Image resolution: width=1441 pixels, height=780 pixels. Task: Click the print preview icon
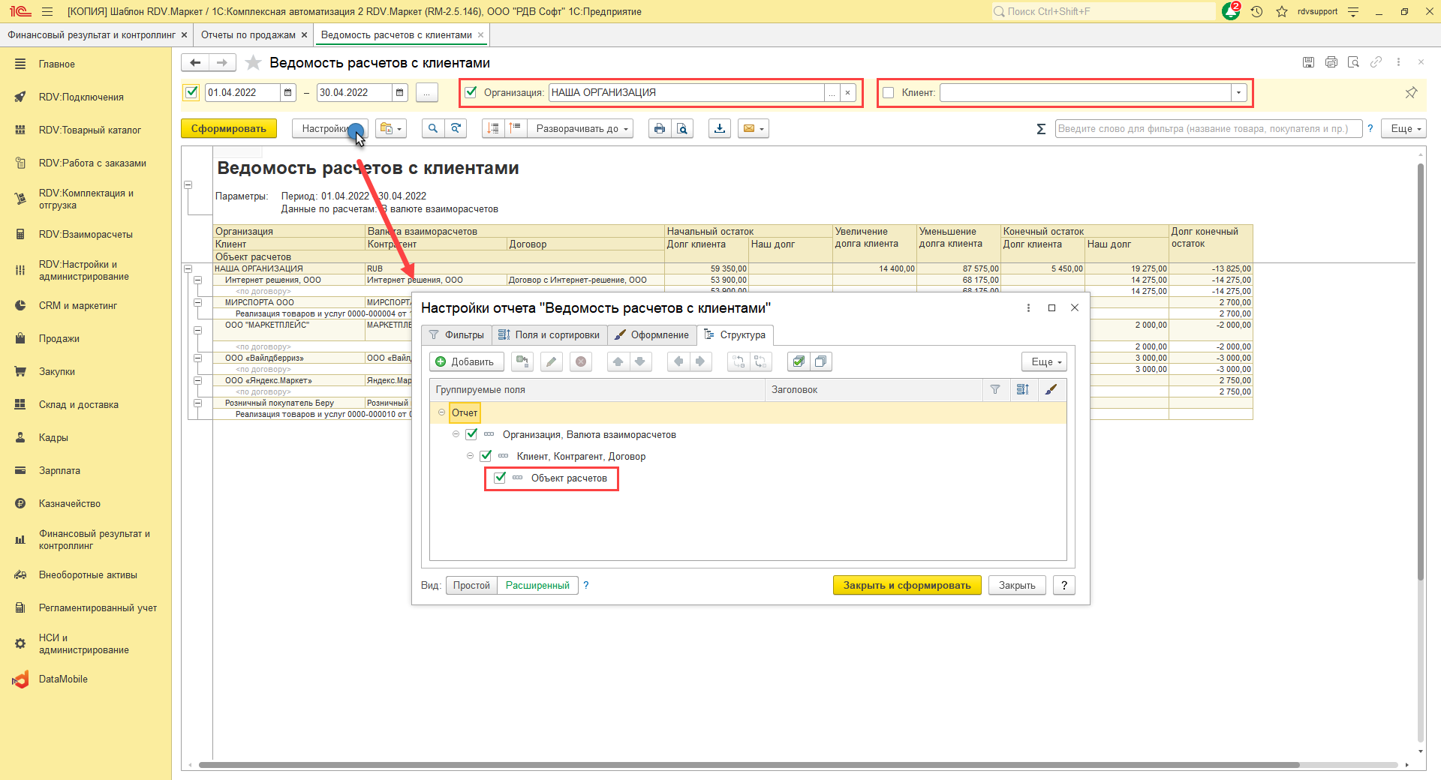(x=681, y=129)
